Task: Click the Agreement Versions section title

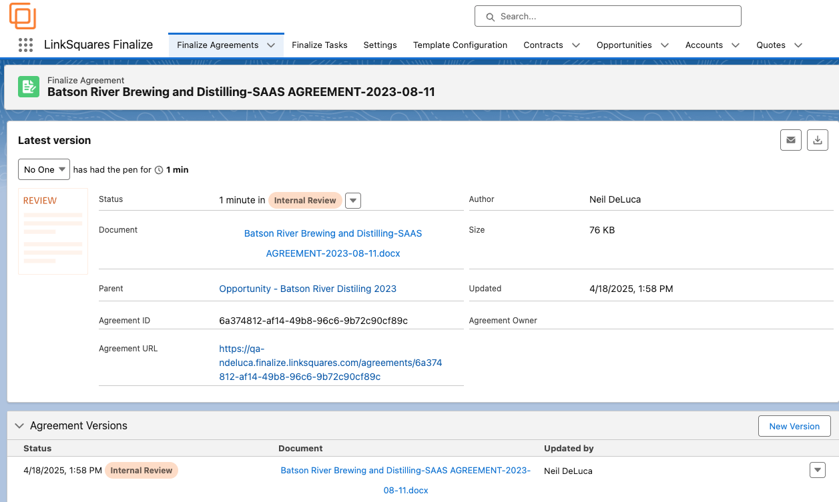Action: pyautogui.click(x=79, y=425)
